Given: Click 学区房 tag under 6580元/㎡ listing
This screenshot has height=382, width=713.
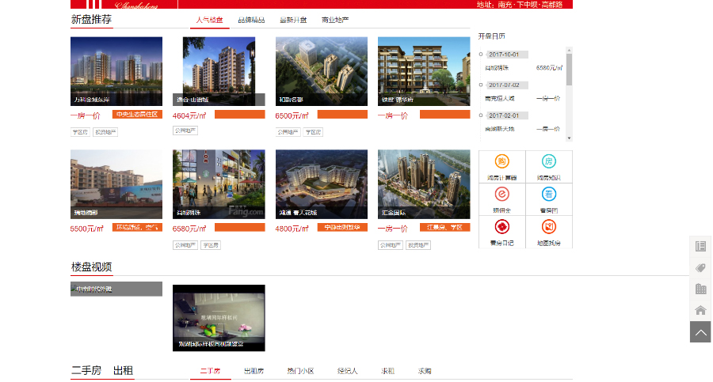Looking at the screenshot, I should coord(211,245).
